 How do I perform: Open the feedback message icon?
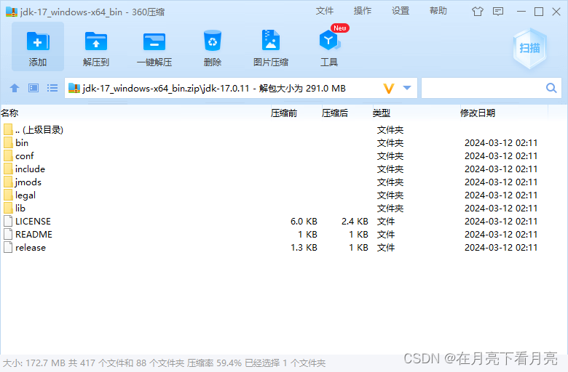pyautogui.click(x=498, y=12)
